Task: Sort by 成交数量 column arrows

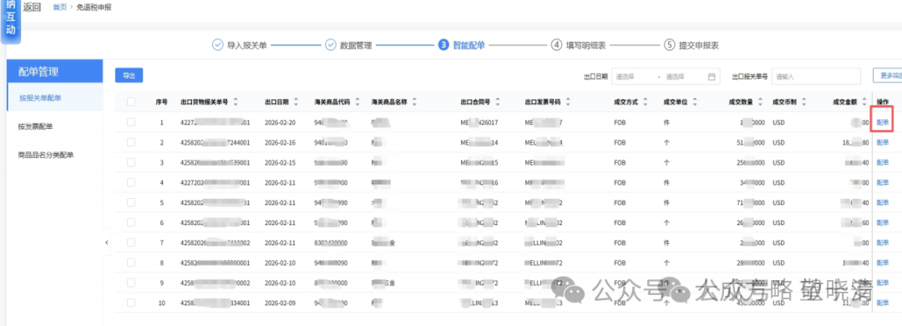Action: click(761, 102)
